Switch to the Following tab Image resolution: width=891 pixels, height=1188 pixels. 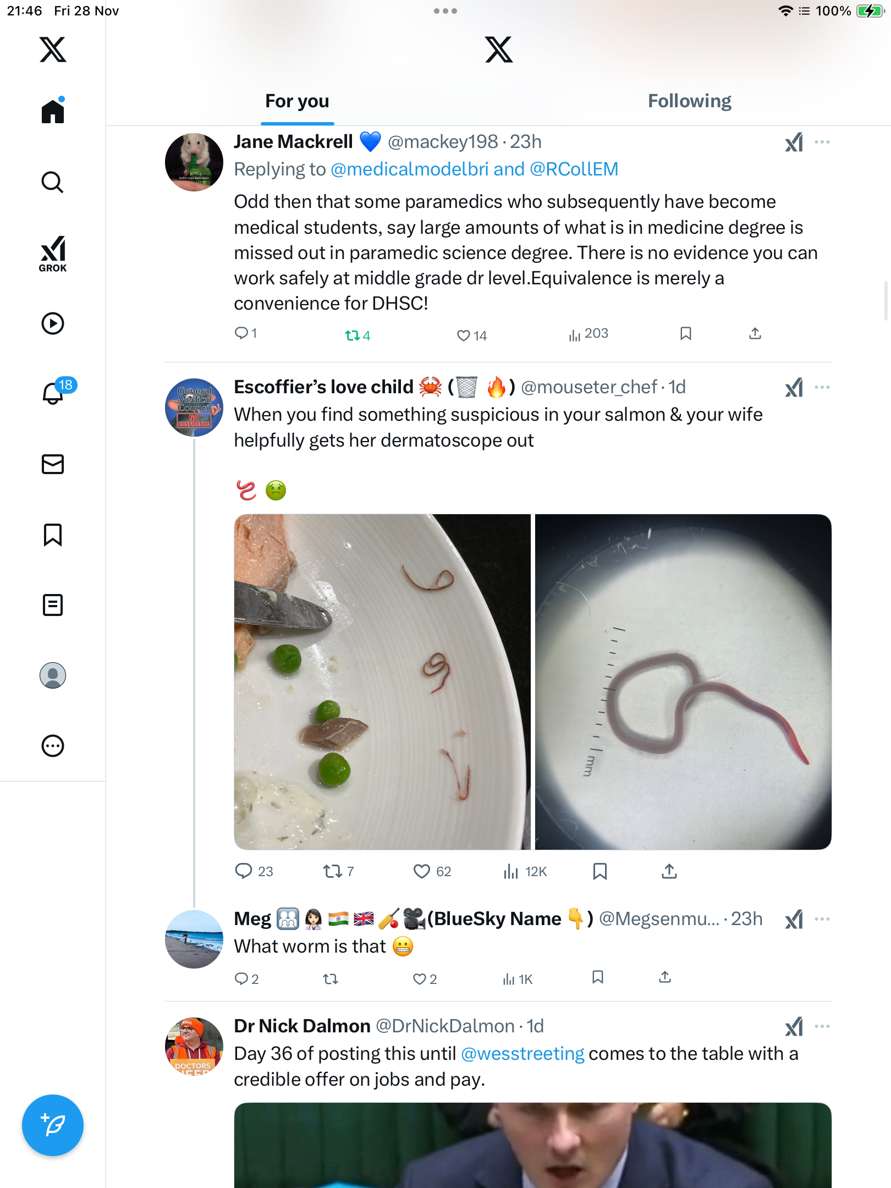tap(689, 101)
